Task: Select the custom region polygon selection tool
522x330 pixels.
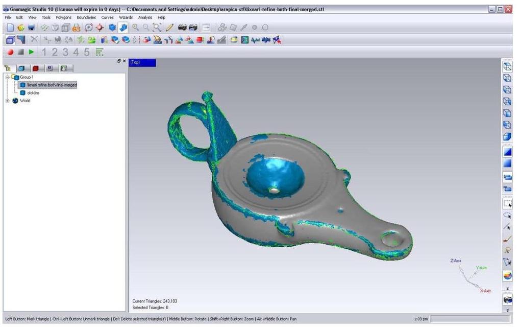Action: point(507,262)
